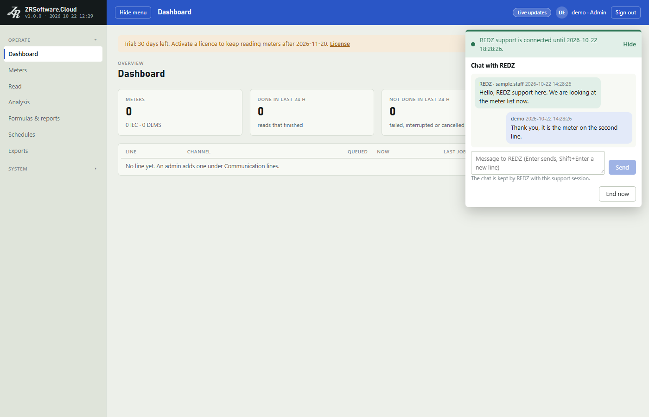Click the v1.0.0 version timestamp text
The image size is (649, 417).
click(59, 16)
